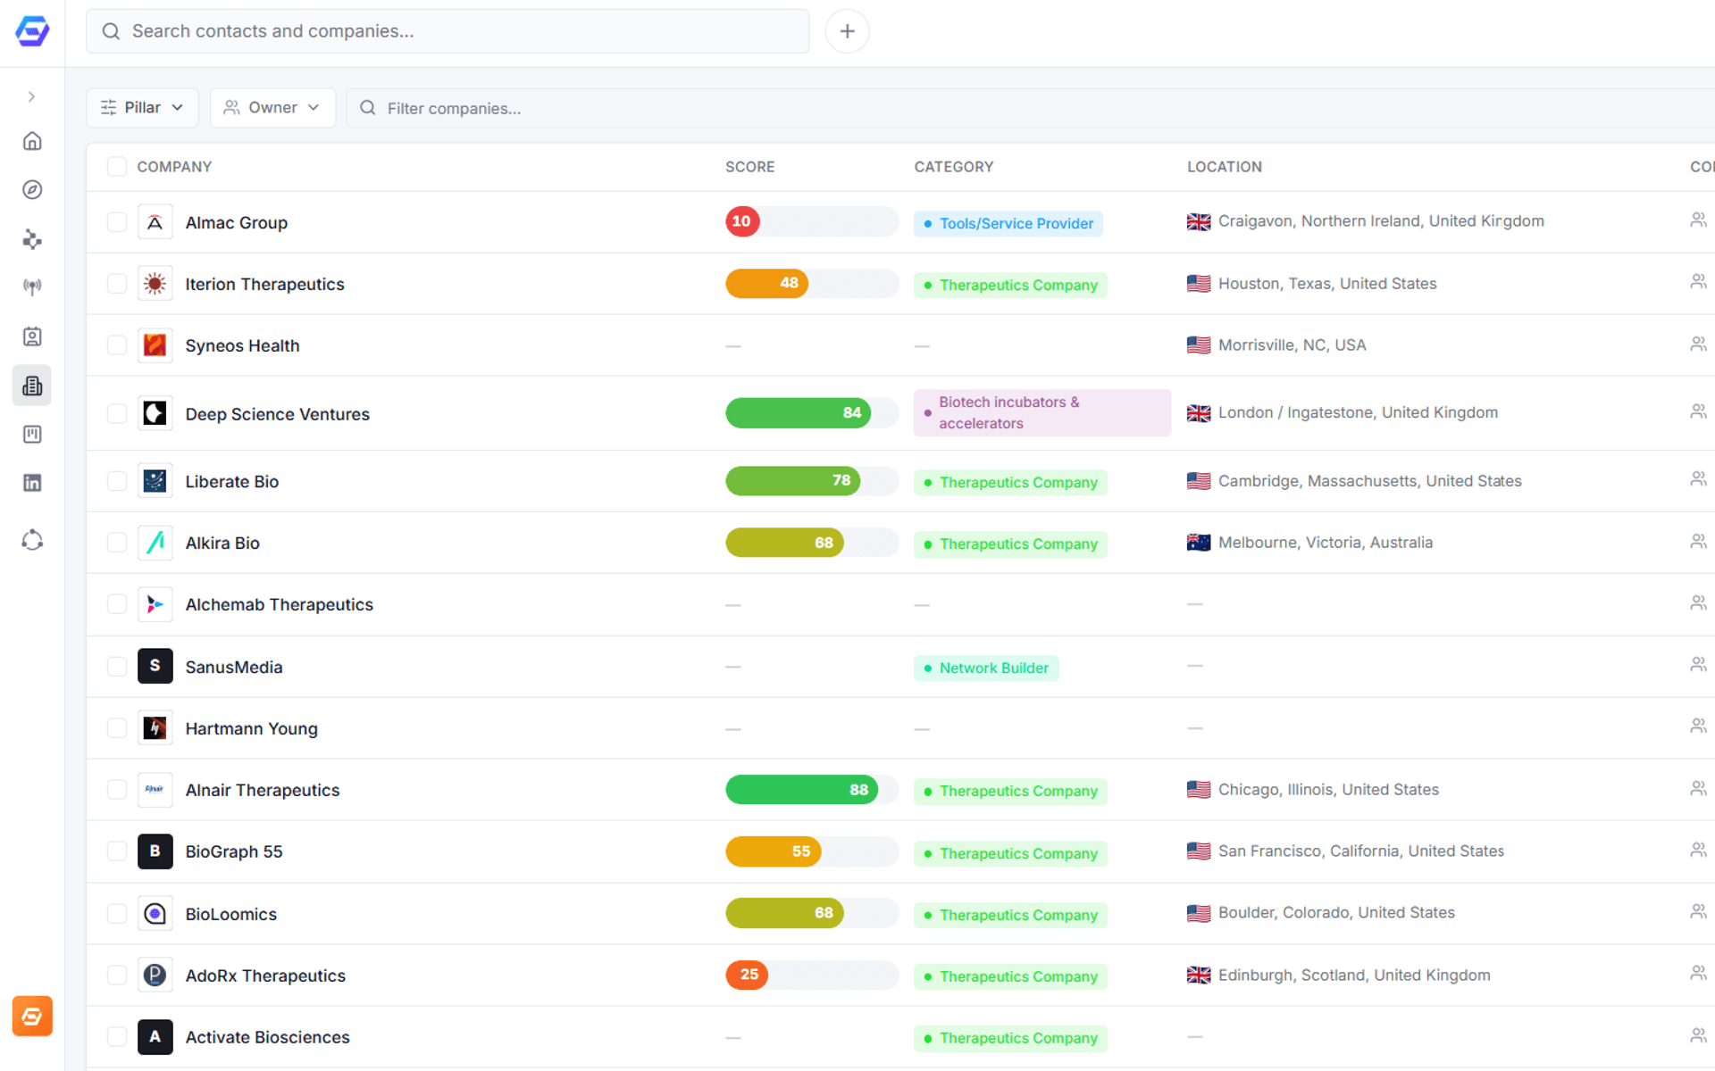The height and width of the screenshot is (1071, 1715).
Task: Open contacts icon for Liberate Bio row
Action: point(1698,479)
